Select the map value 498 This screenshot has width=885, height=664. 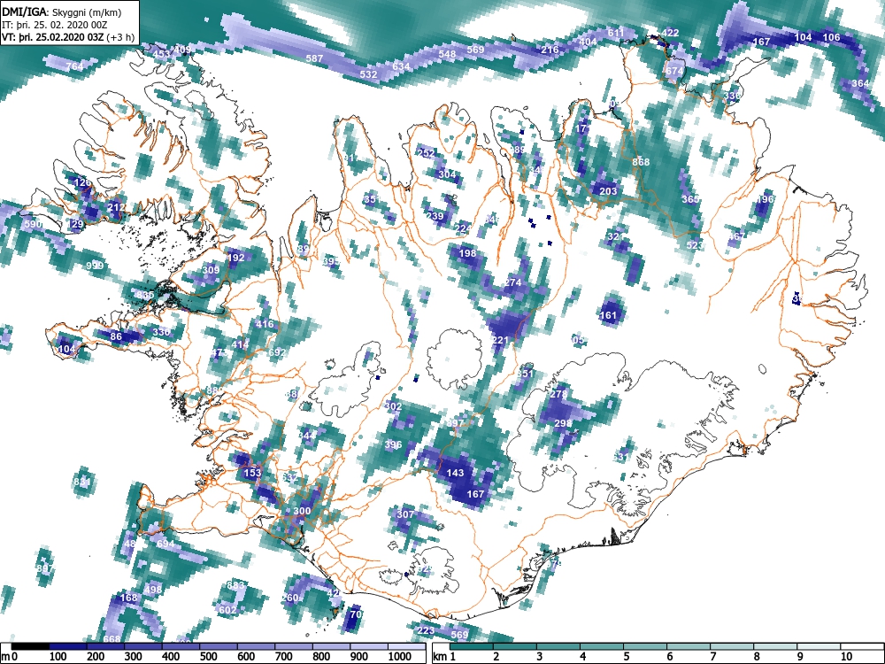[x=153, y=590]
